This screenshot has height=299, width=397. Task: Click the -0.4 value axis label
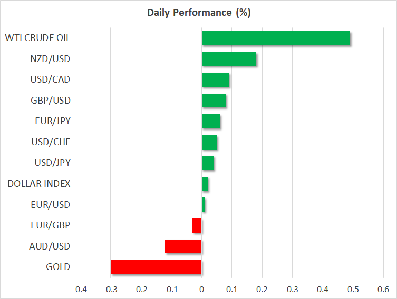79,290
